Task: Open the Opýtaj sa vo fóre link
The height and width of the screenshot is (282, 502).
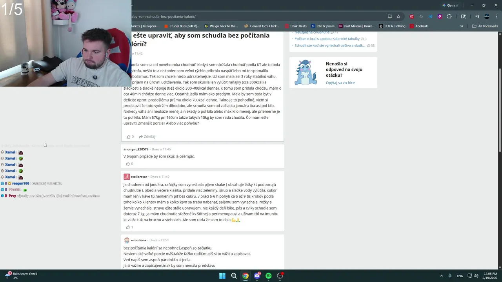Action: (x=340, y=83)
